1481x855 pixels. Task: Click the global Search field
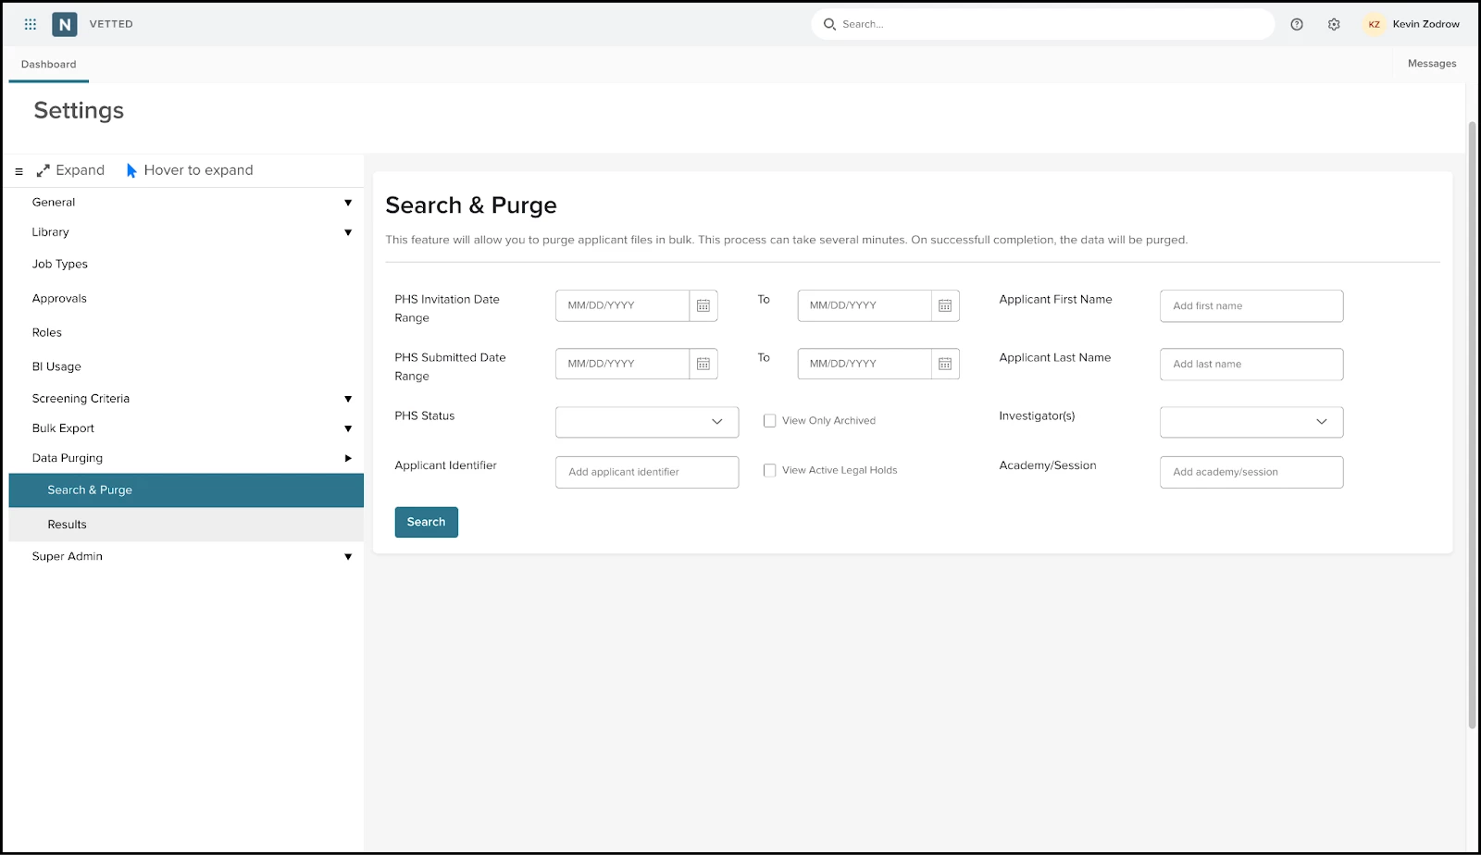click(x=1043, y=24)
